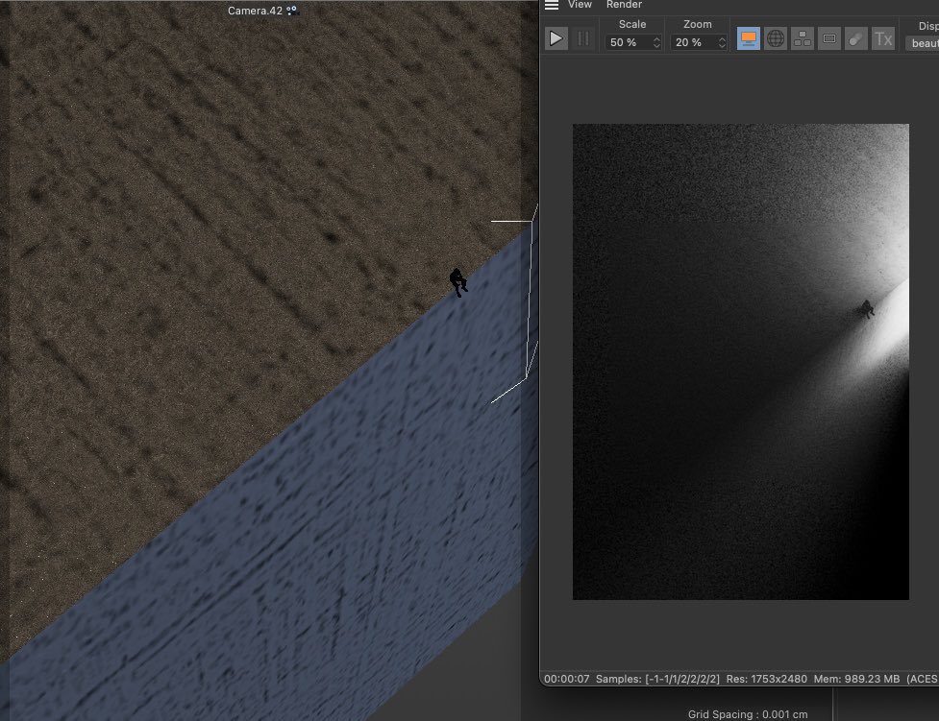Image resolution: width=939 pixels, height=721 pixels.
Task: Toggle the orange monitor display icon
Action: pyautogui.click(x=749, y=39)
